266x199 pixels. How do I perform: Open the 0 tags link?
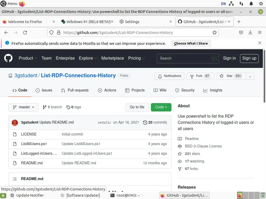(x=74, y=107)
